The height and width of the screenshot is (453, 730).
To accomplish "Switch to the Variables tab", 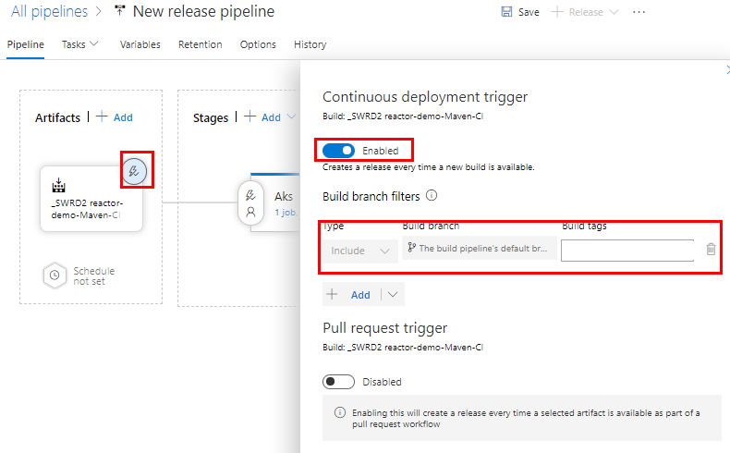I will coord(140,44).
